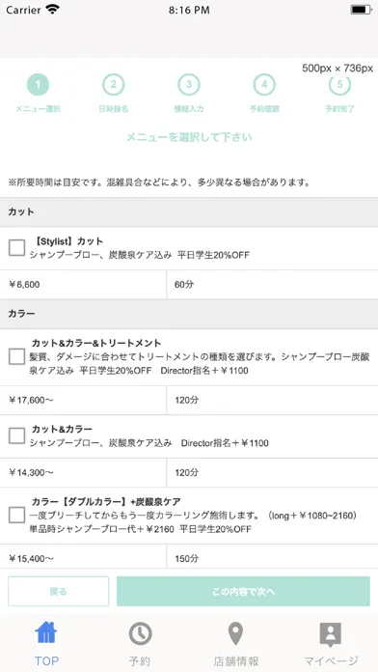Viewport: 378px width, 672px height.
Task: Open the マイページ profile icon
Action: (331, 634)
